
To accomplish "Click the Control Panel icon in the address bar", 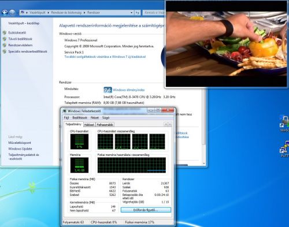I will 23,13.
